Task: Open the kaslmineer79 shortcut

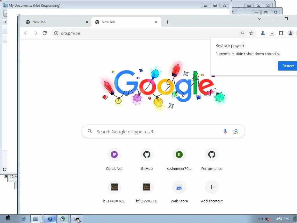Action: pos(179,160)
